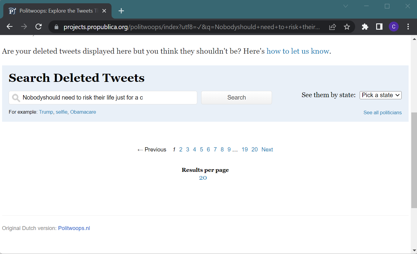Screen dimensions: 417x254
Task: Click the Results per page label
Action: pyautogui.click(x=205, y=170)
